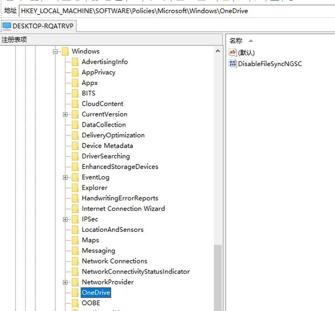Click the registry address path field
This screenshot has height=311, width=335.
177,11
